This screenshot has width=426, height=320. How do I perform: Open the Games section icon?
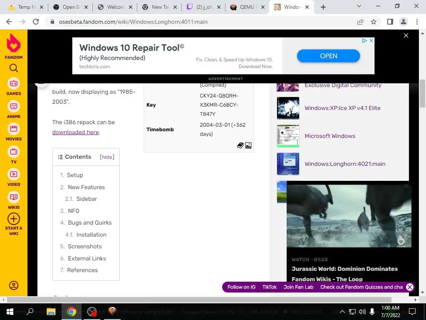(14, 83)
